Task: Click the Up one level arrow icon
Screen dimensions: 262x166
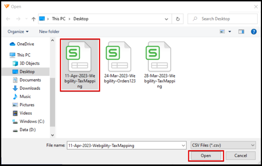Action: 34,19
